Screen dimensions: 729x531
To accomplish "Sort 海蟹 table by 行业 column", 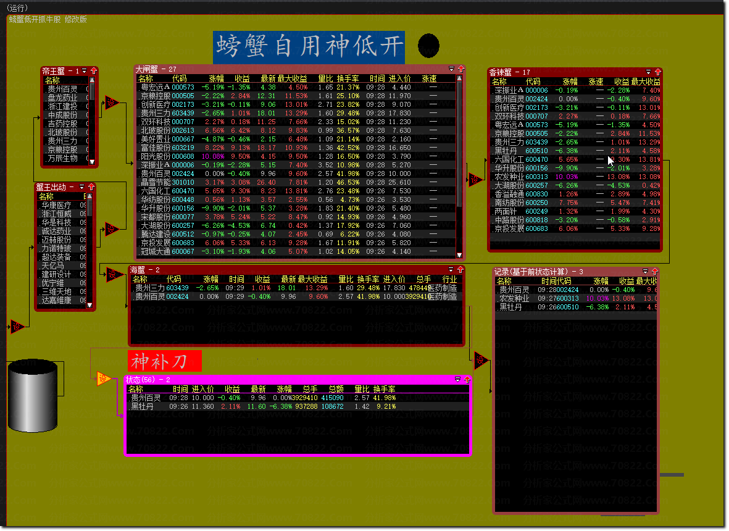I will tap(449, 279).
